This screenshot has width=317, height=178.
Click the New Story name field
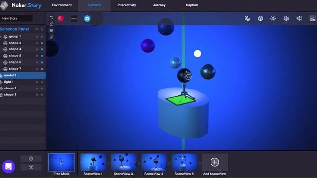pyautogui.click(x=16, y=18)
